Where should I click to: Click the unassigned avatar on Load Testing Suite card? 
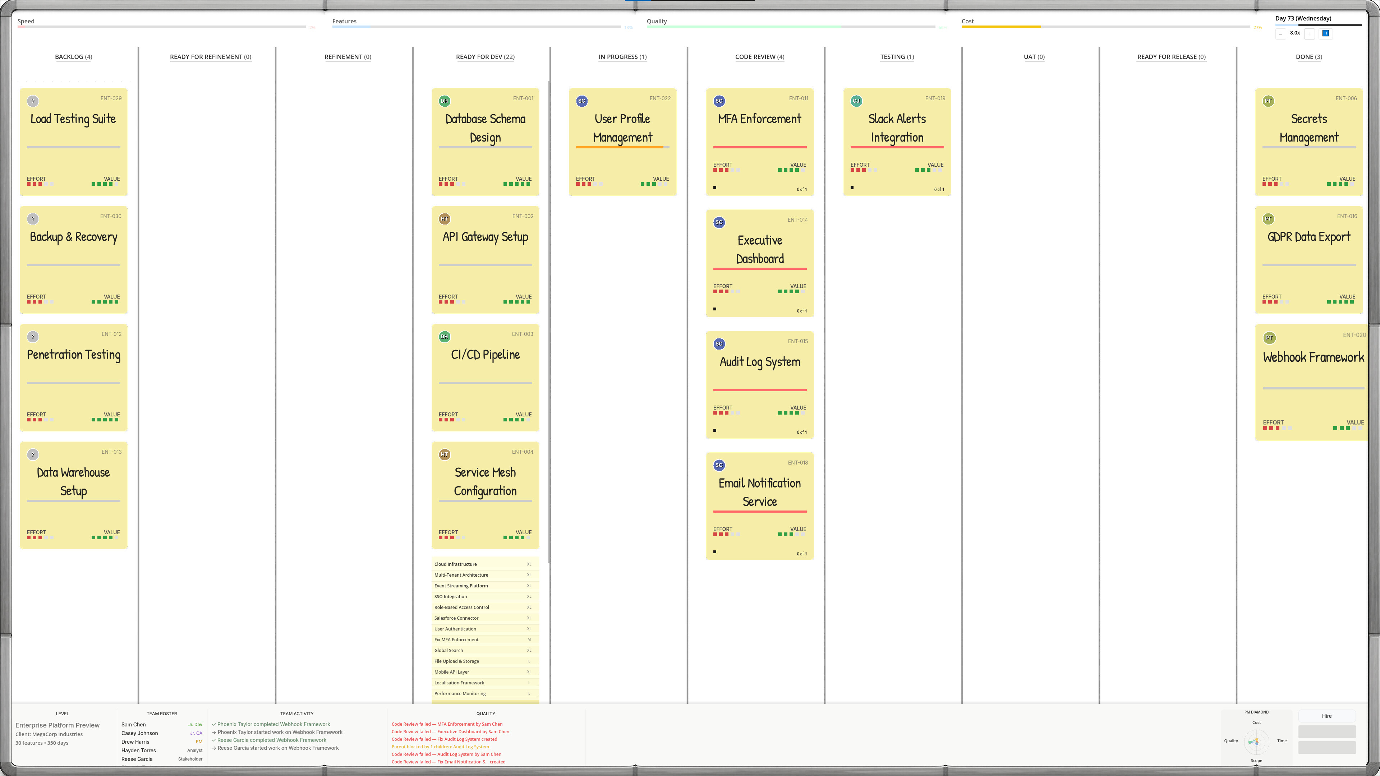tap(33, 101)
